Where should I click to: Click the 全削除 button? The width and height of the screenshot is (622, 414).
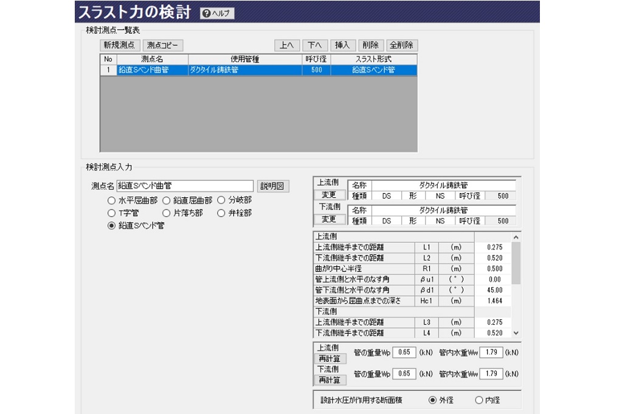coord(402,45)
